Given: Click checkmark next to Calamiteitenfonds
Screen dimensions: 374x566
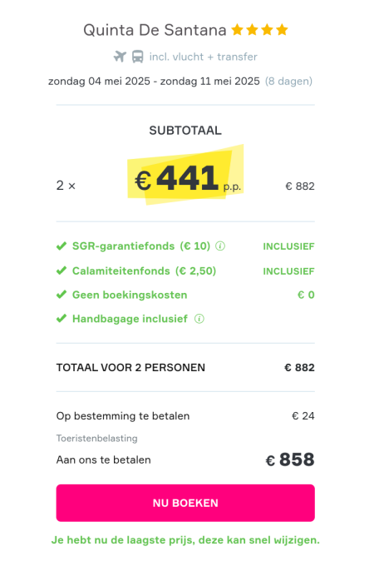Looking at the screenshot, I should (62, 271).
